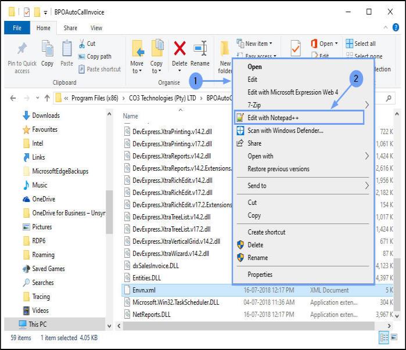
Task: Choose Scan with Windows Defender
Action: (x=285, y=131)
